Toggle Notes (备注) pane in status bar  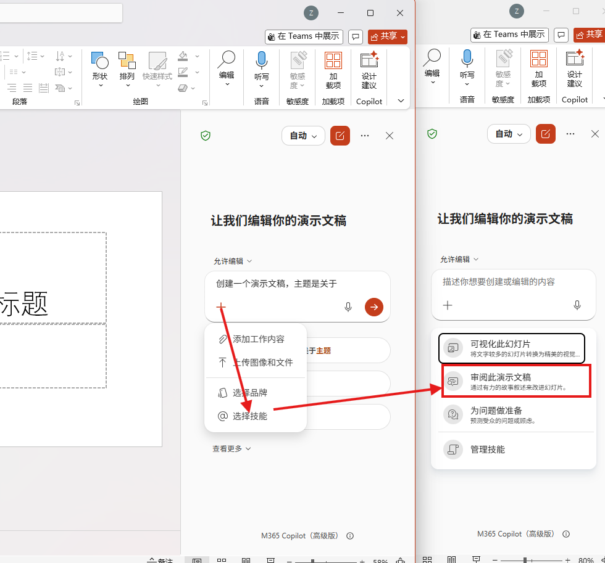pyautogui.click(x=160, y=561)
